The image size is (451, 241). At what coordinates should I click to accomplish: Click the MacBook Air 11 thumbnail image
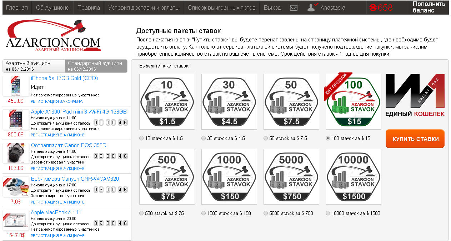16,220
